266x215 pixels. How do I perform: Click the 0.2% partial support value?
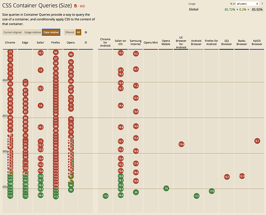coord(243,9)
